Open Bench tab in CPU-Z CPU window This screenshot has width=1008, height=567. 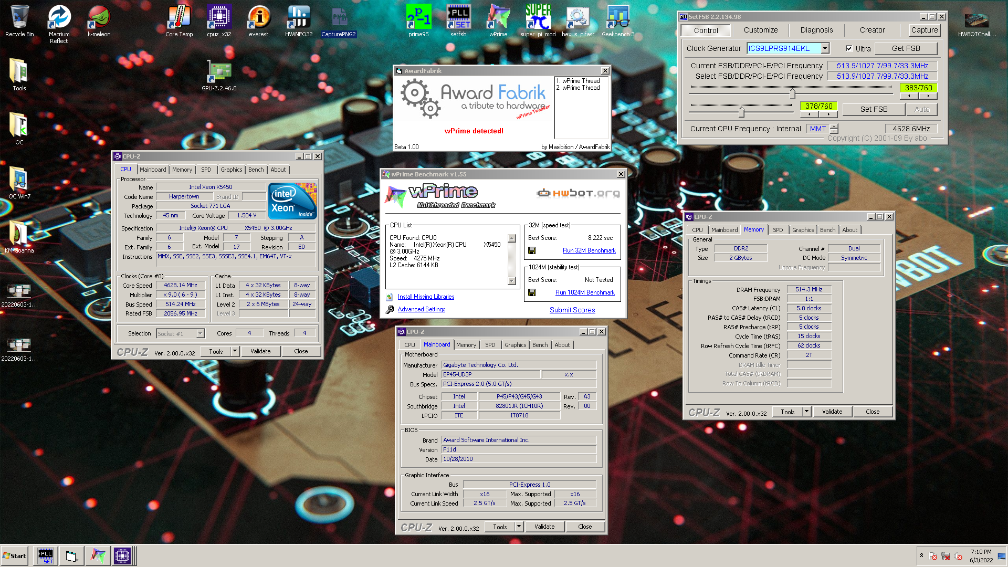pos(256,170)
